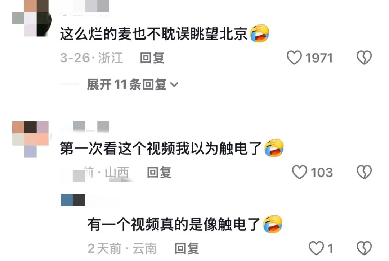
Task: Click the 1971 like count number
Action: click(319, 58)
